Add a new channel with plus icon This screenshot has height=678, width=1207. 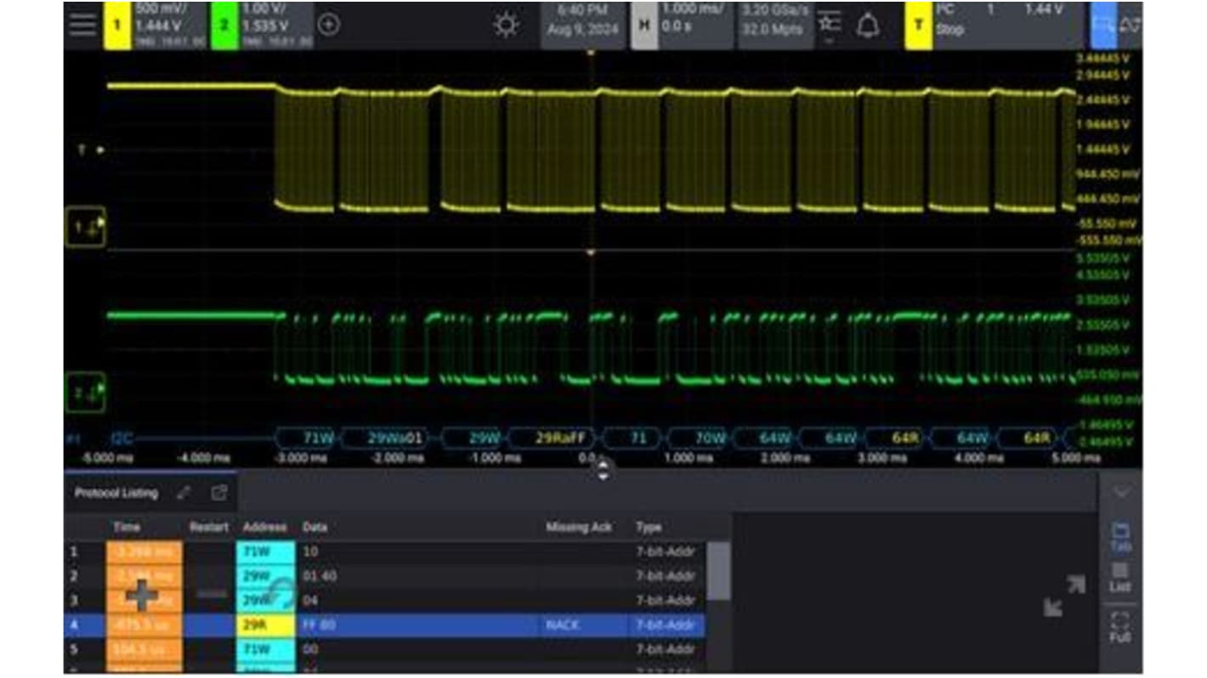click(328, 25)
